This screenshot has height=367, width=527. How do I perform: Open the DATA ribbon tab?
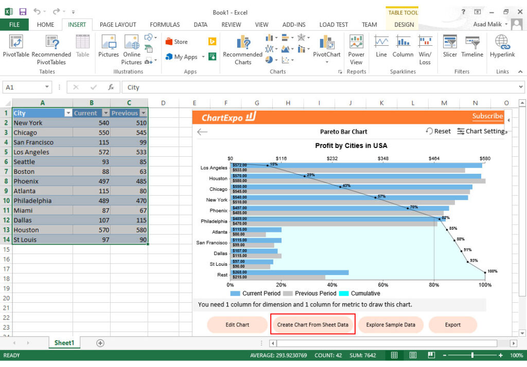[200, 25]
